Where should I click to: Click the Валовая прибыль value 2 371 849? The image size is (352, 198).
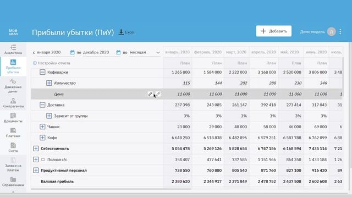click(238, 182)
